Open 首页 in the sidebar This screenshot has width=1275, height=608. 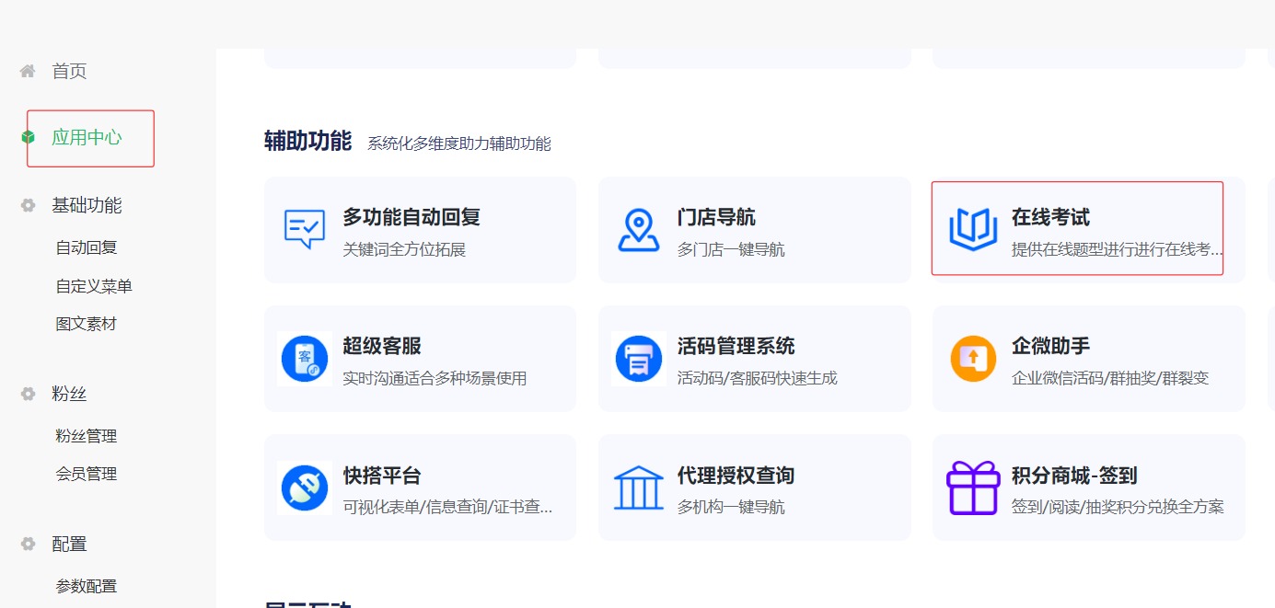pyautogui.click(x=69, y=71)
